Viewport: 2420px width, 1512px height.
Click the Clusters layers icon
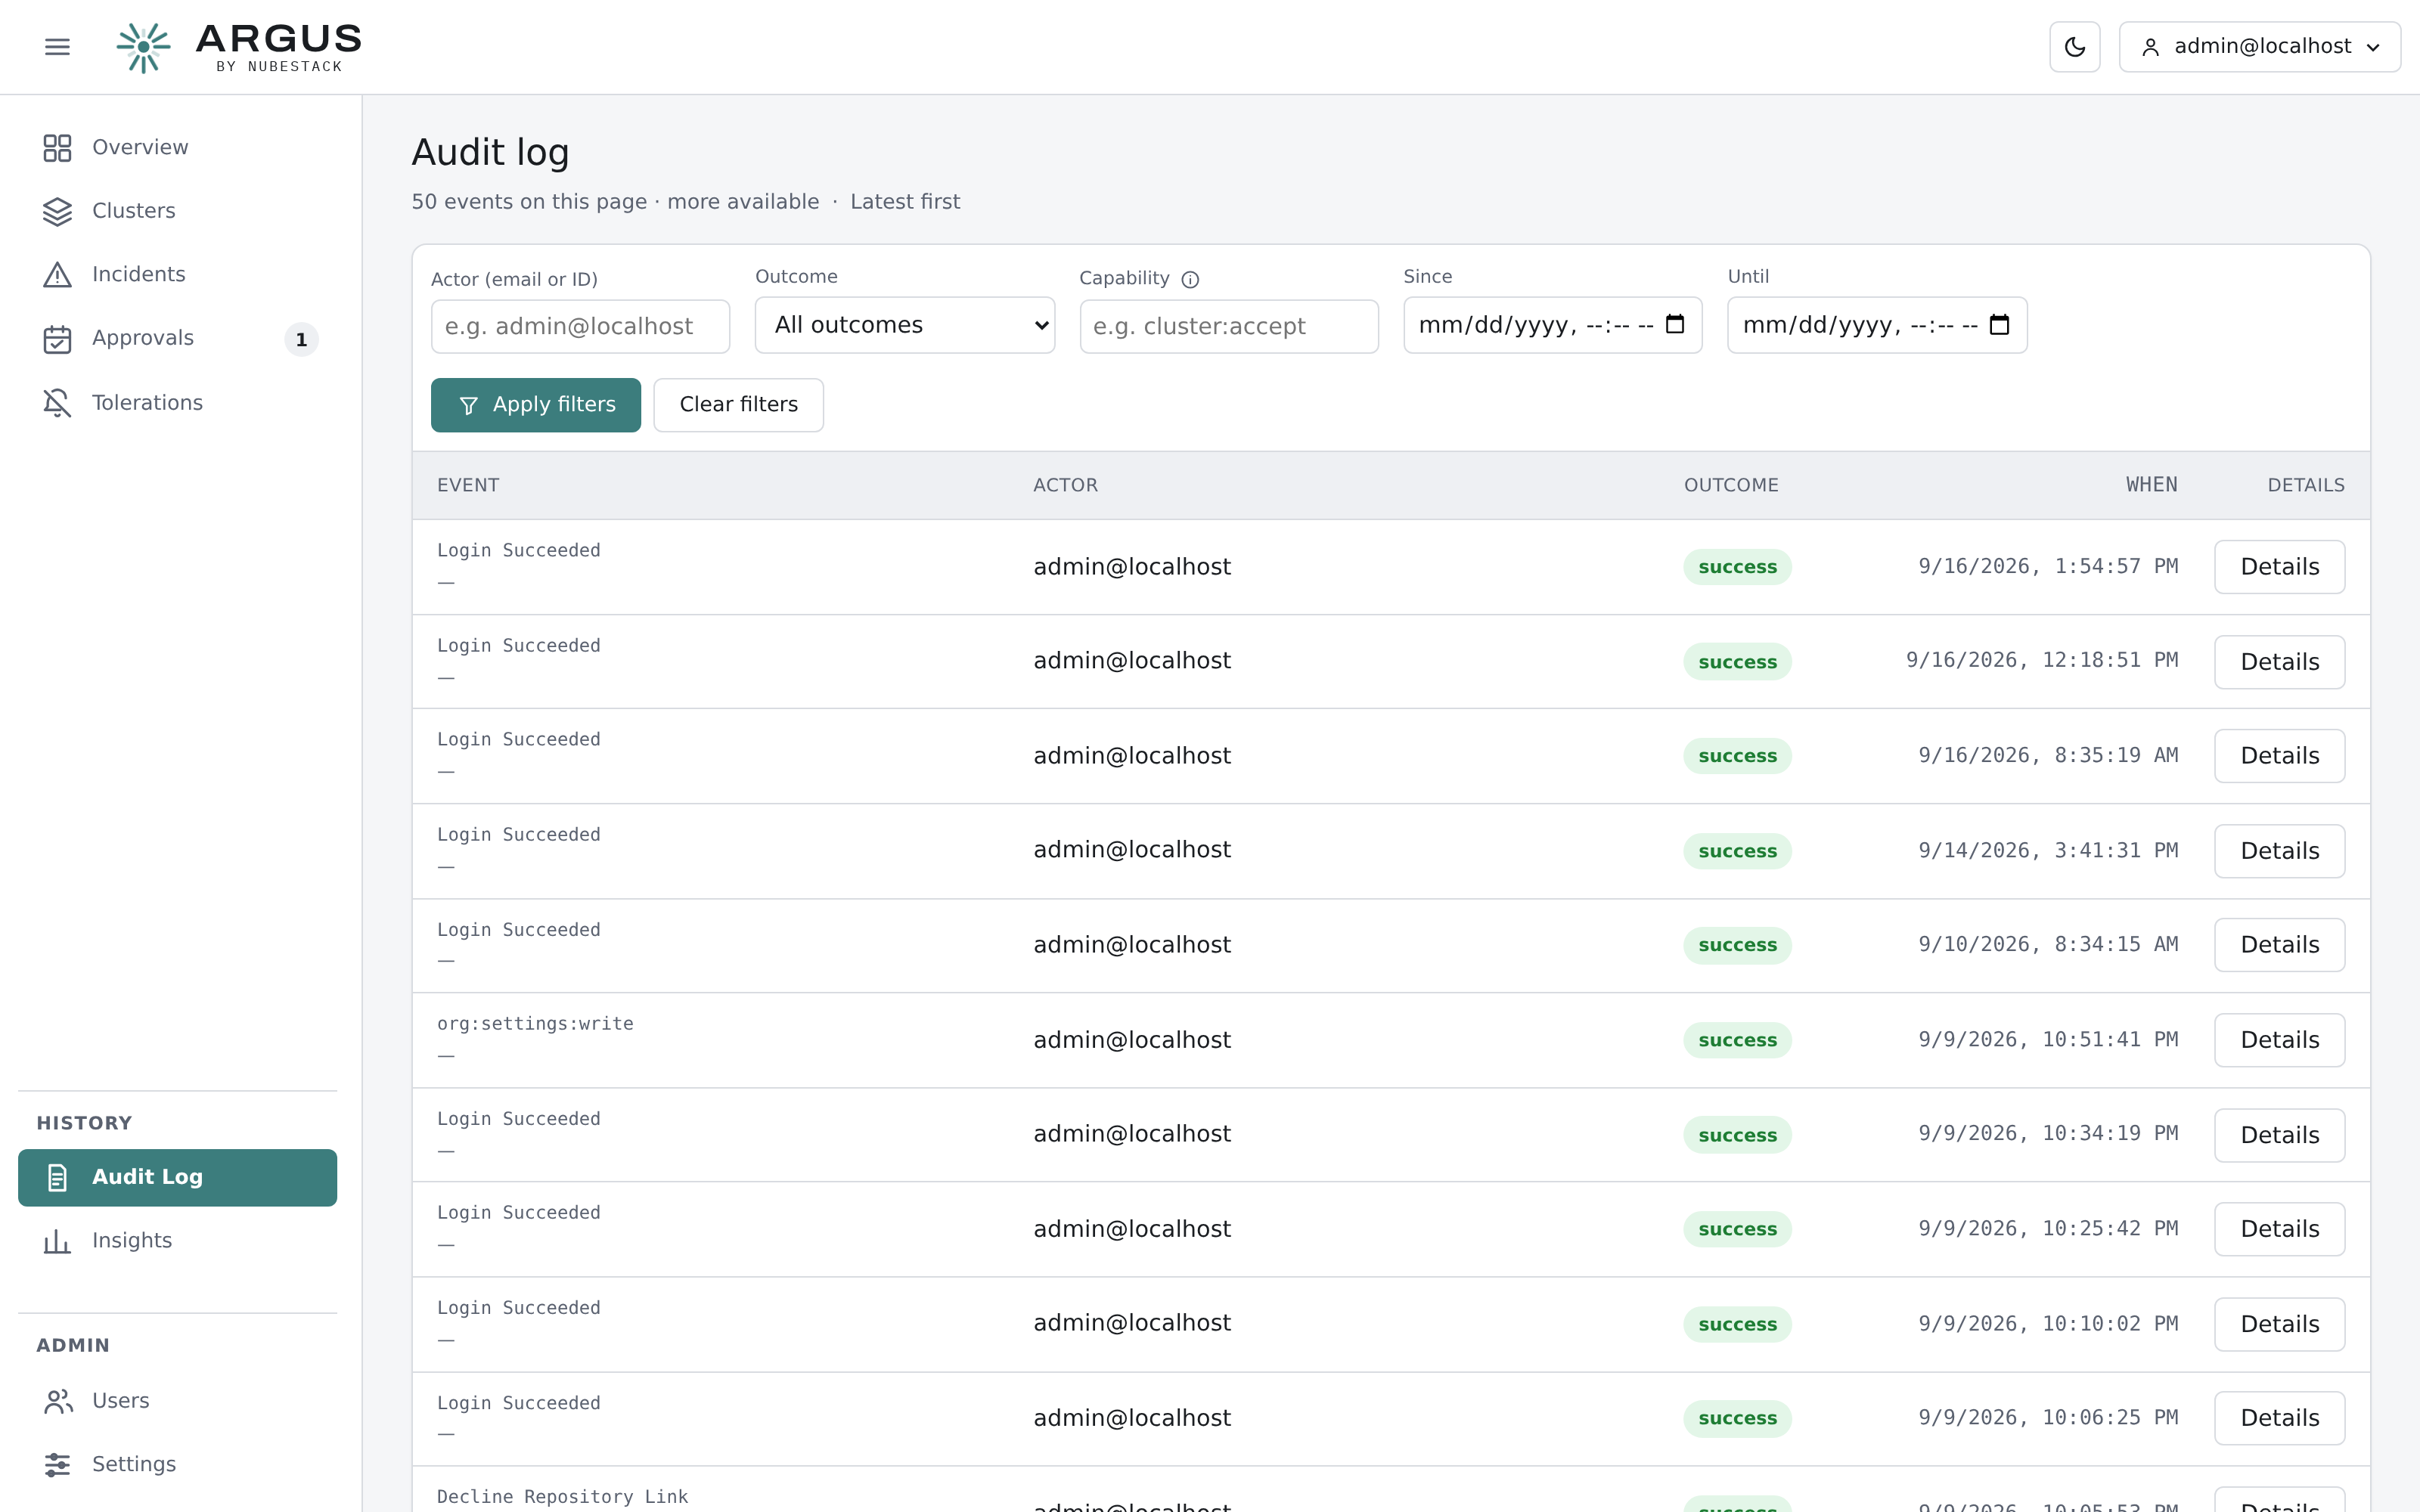pyautogui.click(x=57, y=211)
